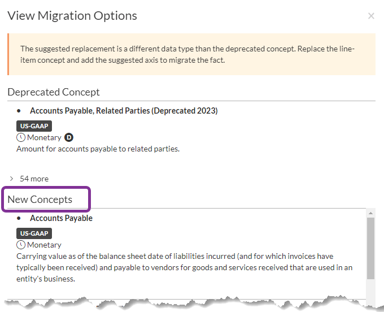This screenshot has width=384, height=312.
Task: Click the clock icon under Accounts Payable new concept
Action: (21, 245)
